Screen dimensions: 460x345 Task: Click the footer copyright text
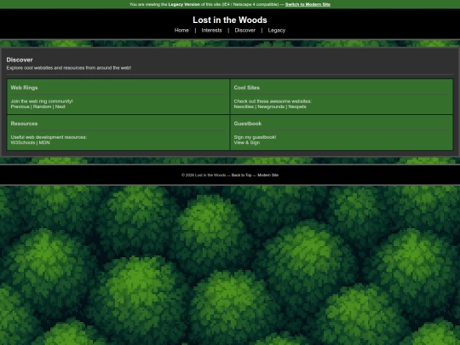pos(204,175)
